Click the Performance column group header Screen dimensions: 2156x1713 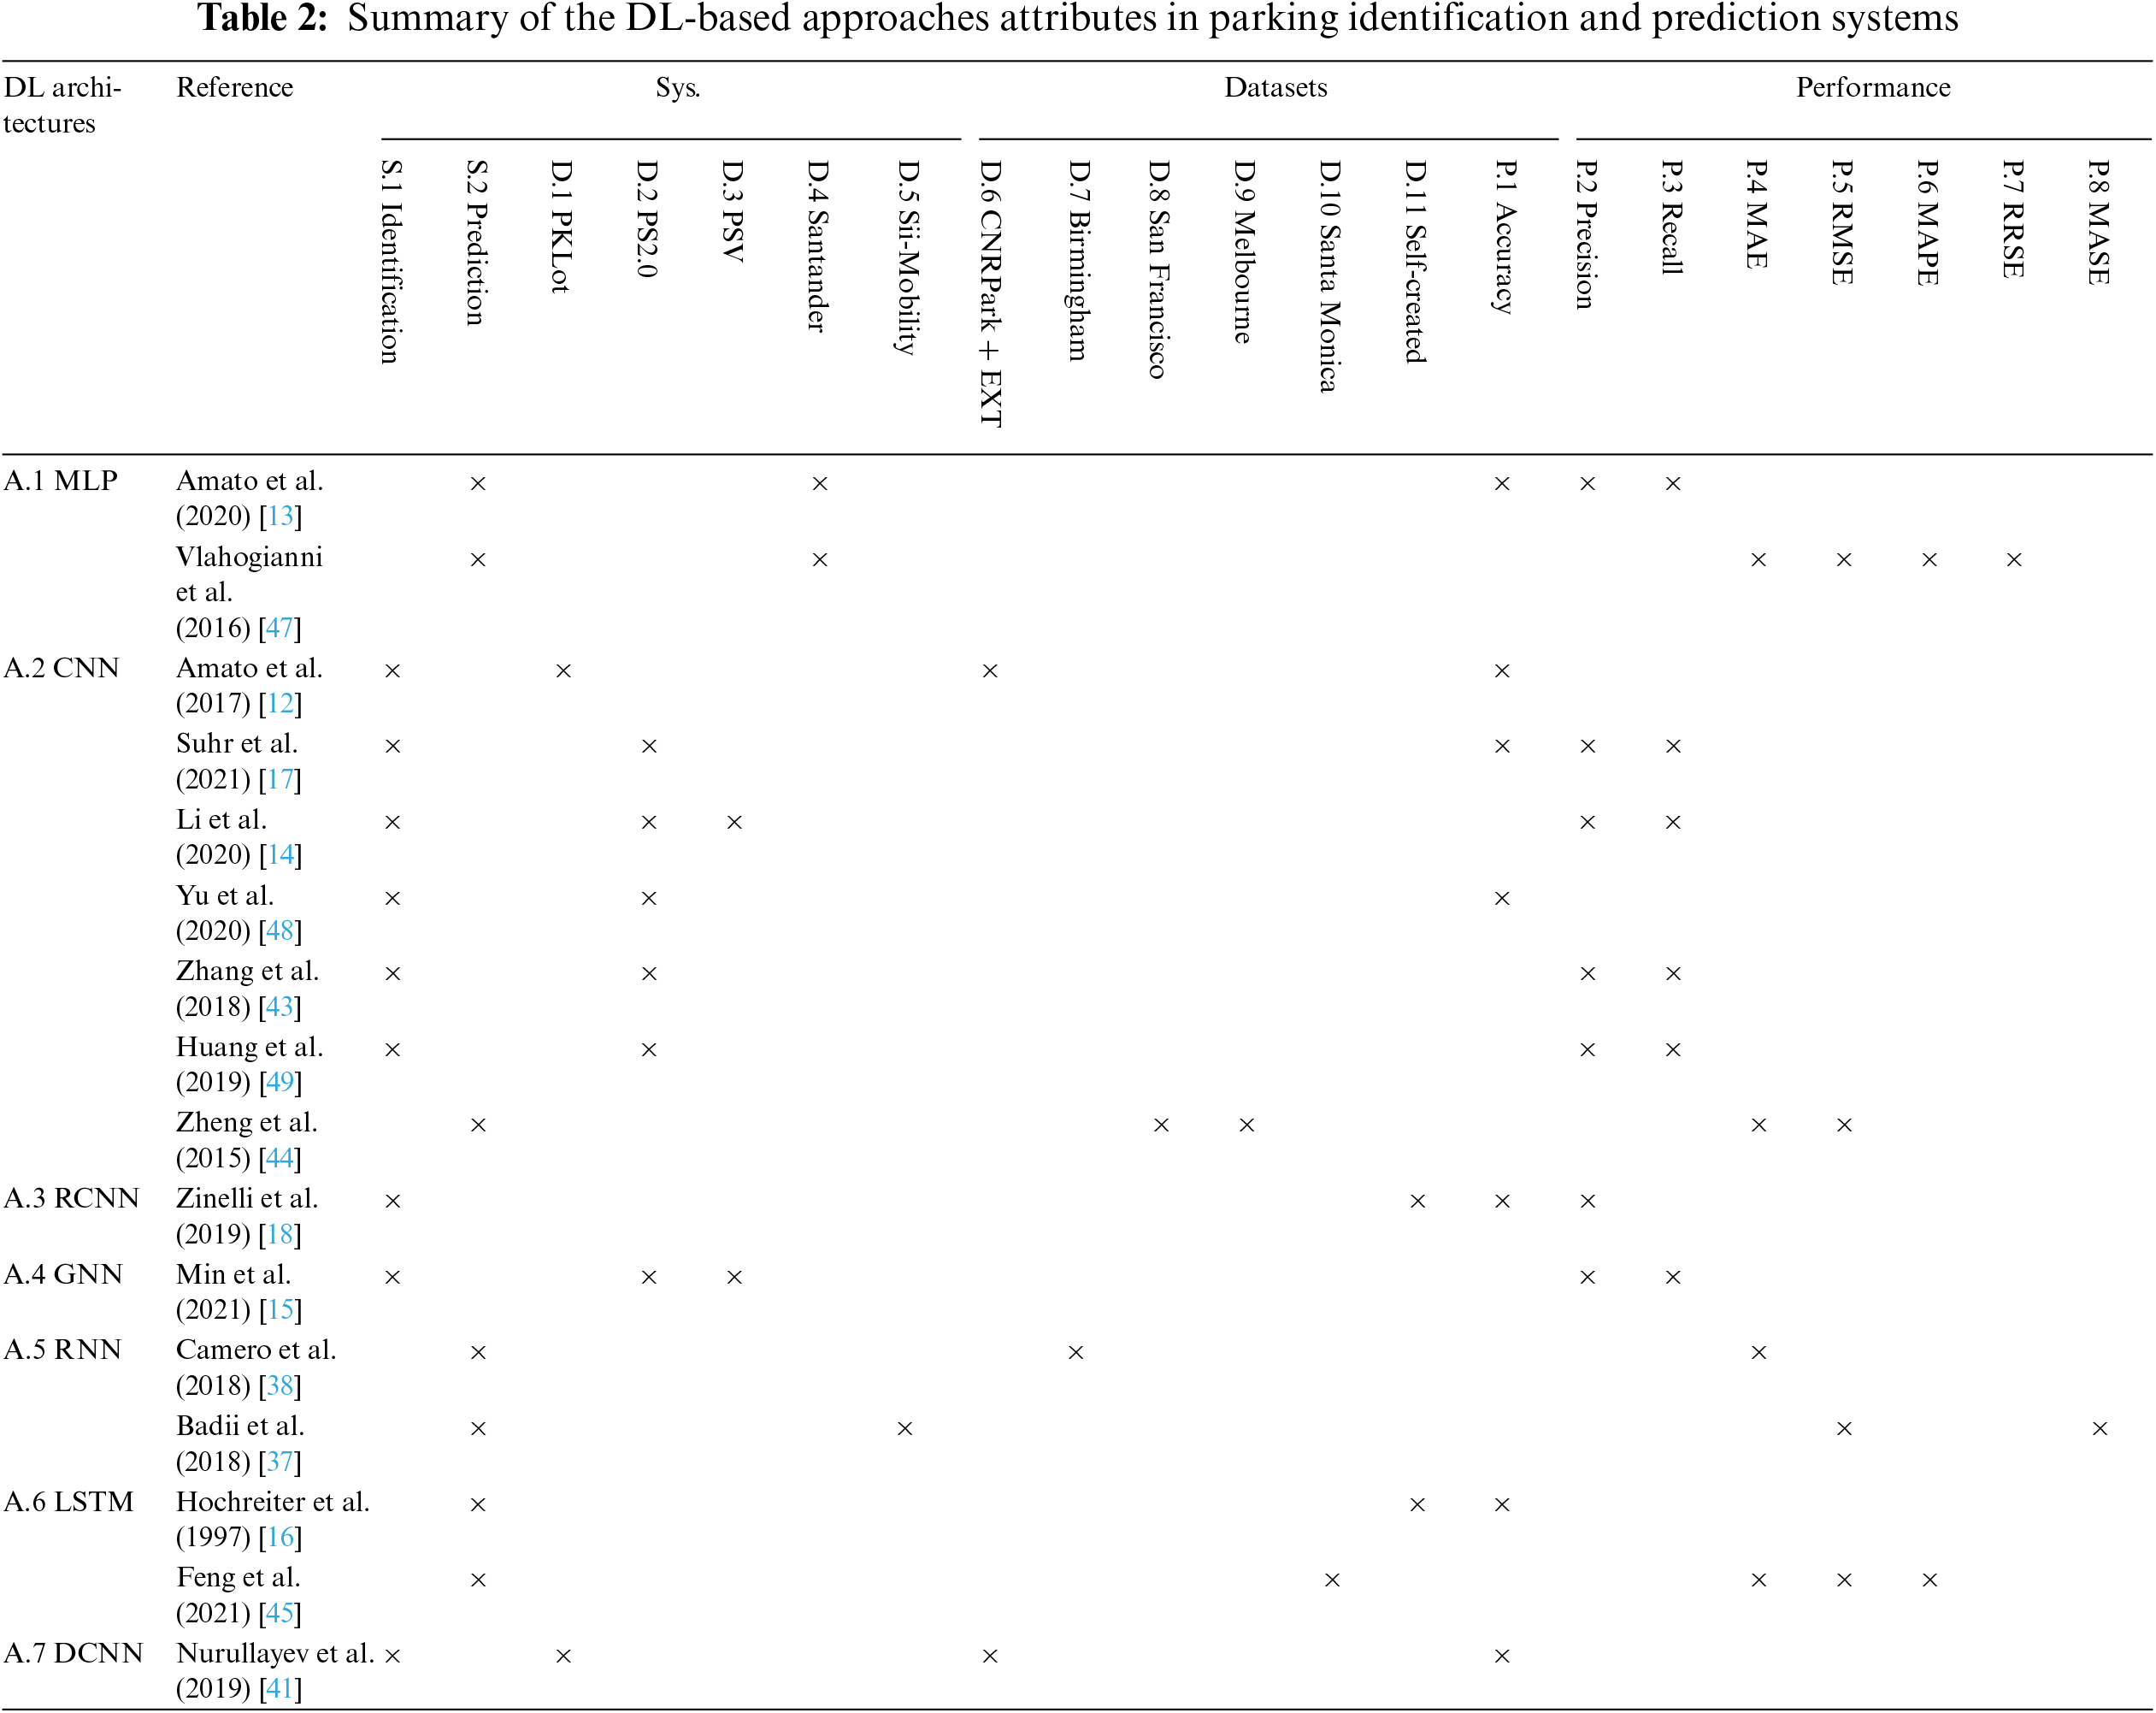1872,88
